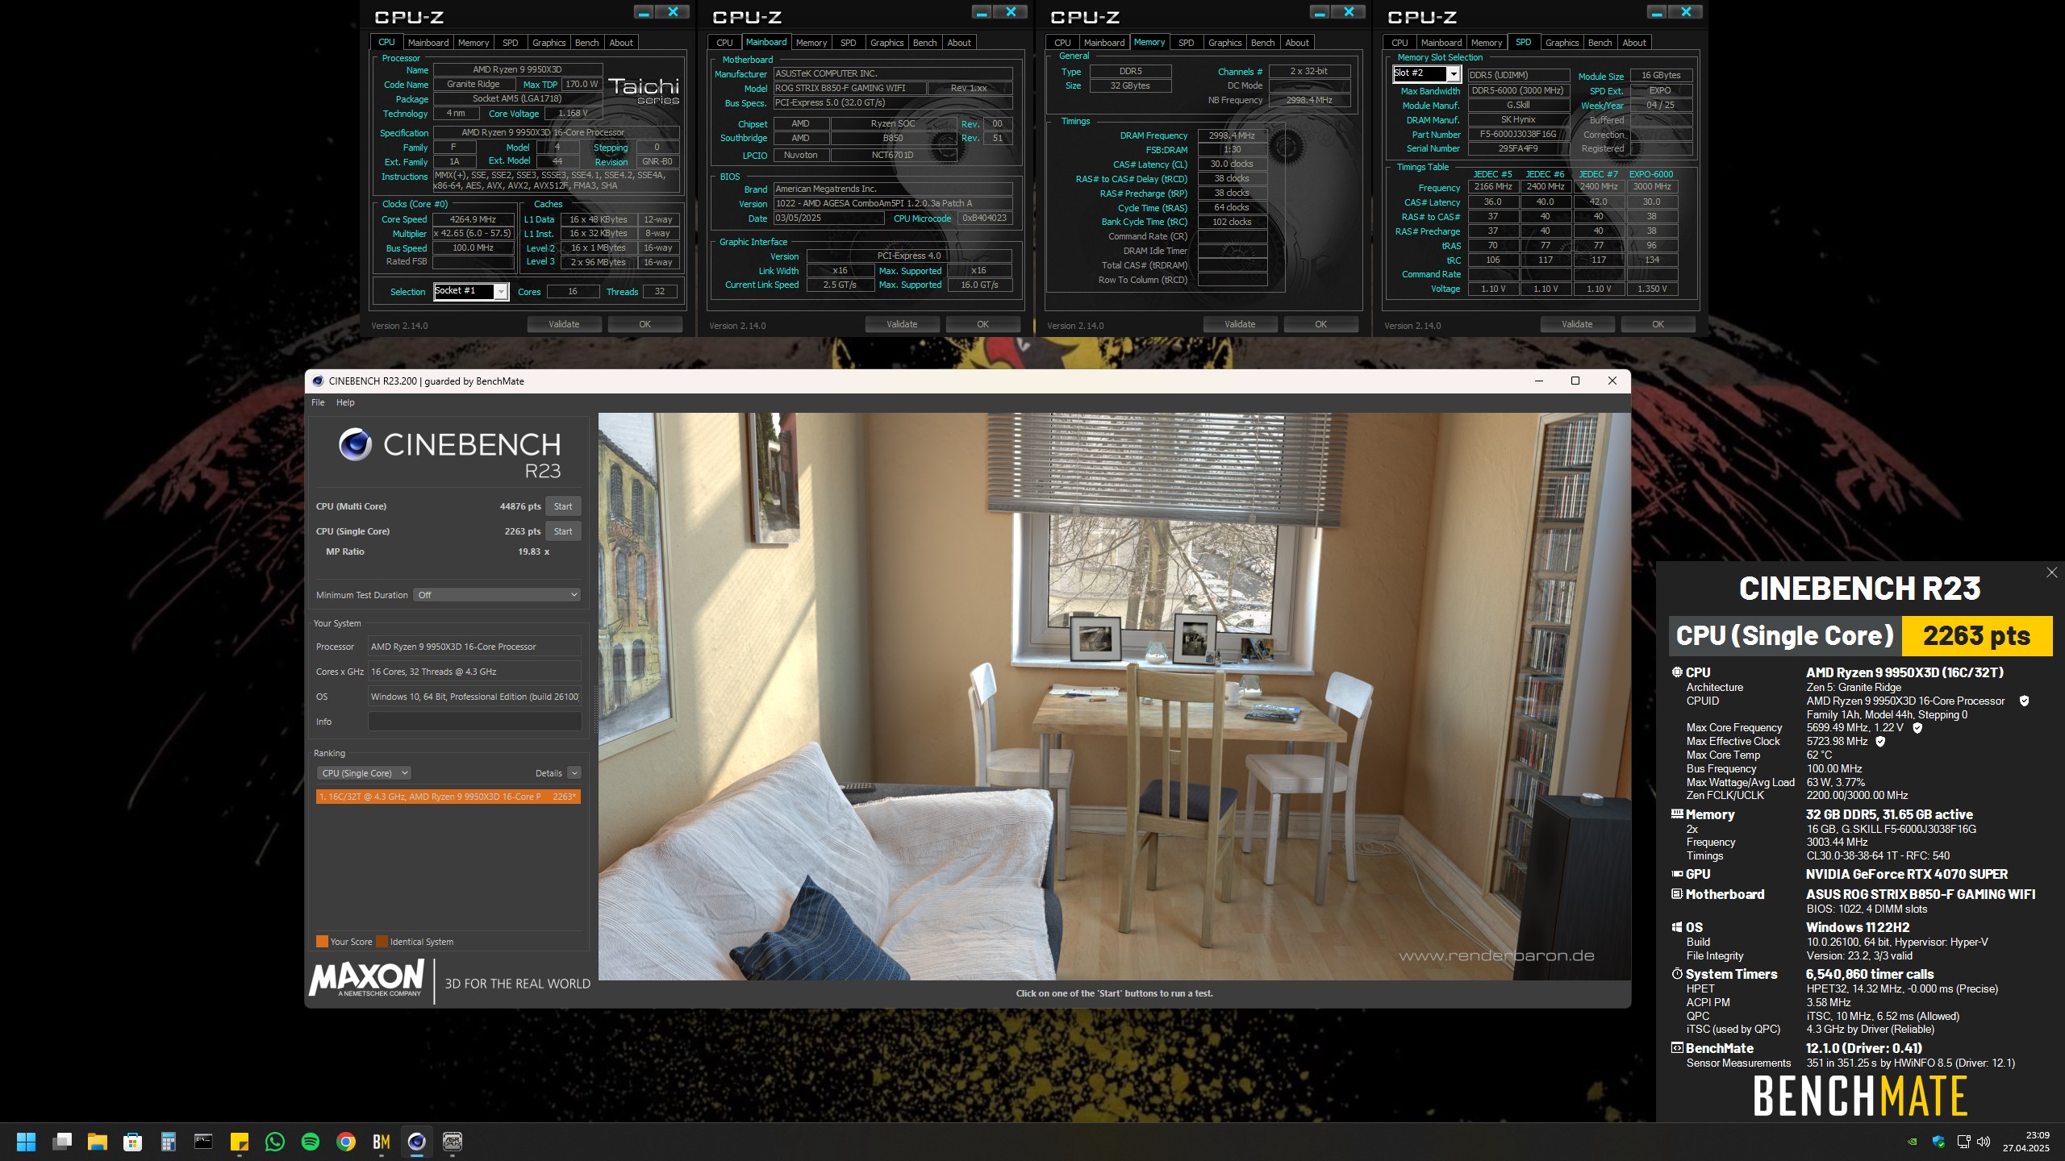Select CPU tab in the second CPU-Z window
Image resolution: width=2065 pixels, height=1161 pixels.
click(x=724, y=43)
